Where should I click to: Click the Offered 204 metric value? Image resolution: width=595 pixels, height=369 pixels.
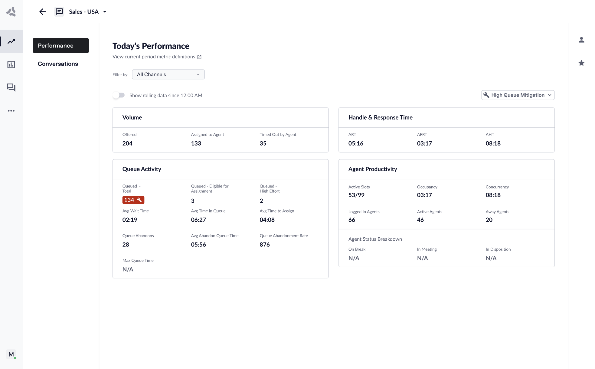click(x=127, y=143)
